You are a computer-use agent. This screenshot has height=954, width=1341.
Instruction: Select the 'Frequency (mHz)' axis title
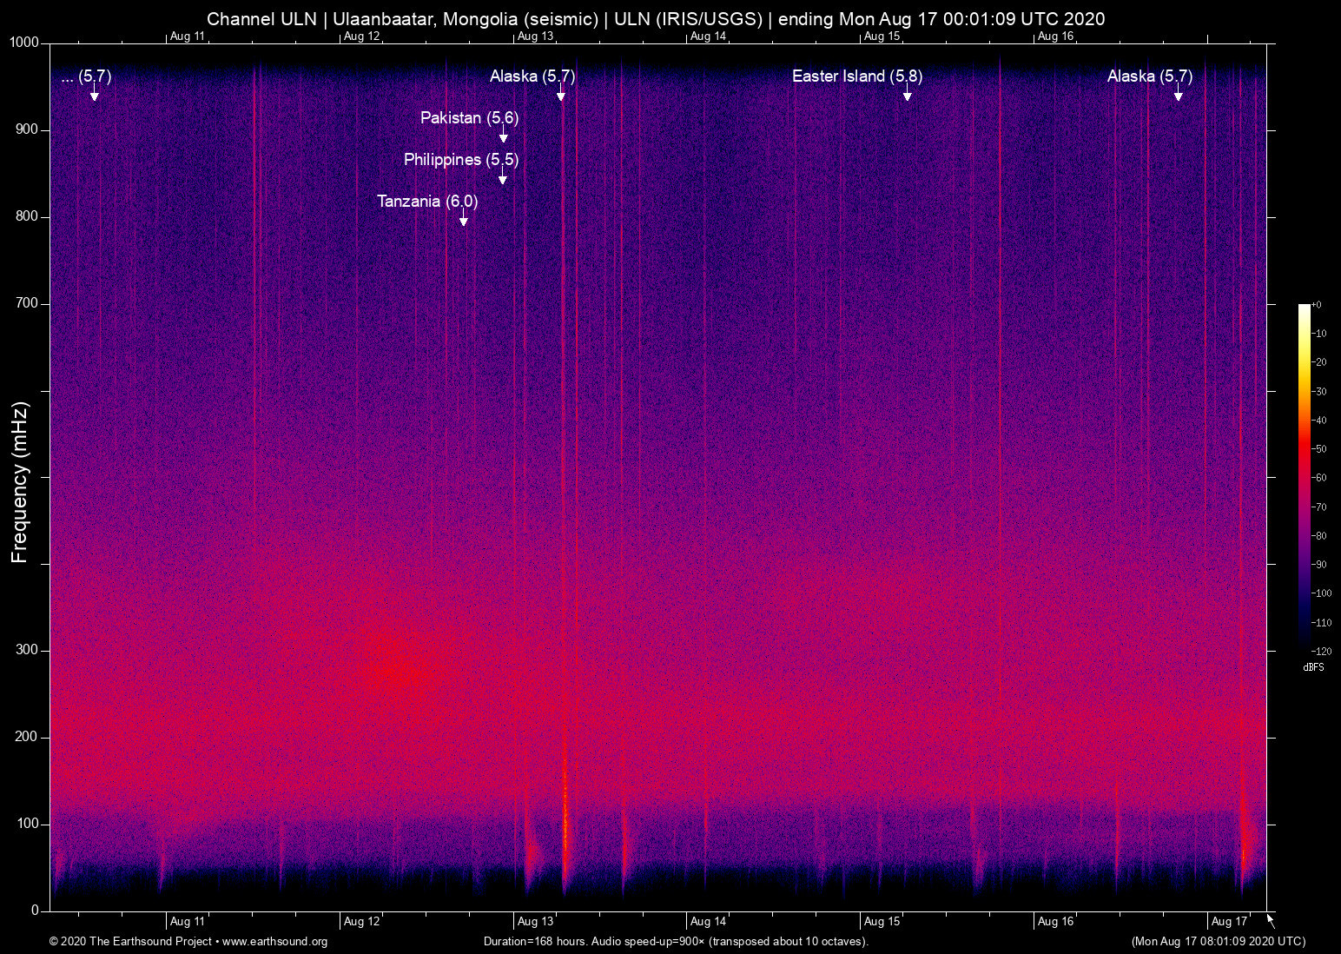[19, 482]
